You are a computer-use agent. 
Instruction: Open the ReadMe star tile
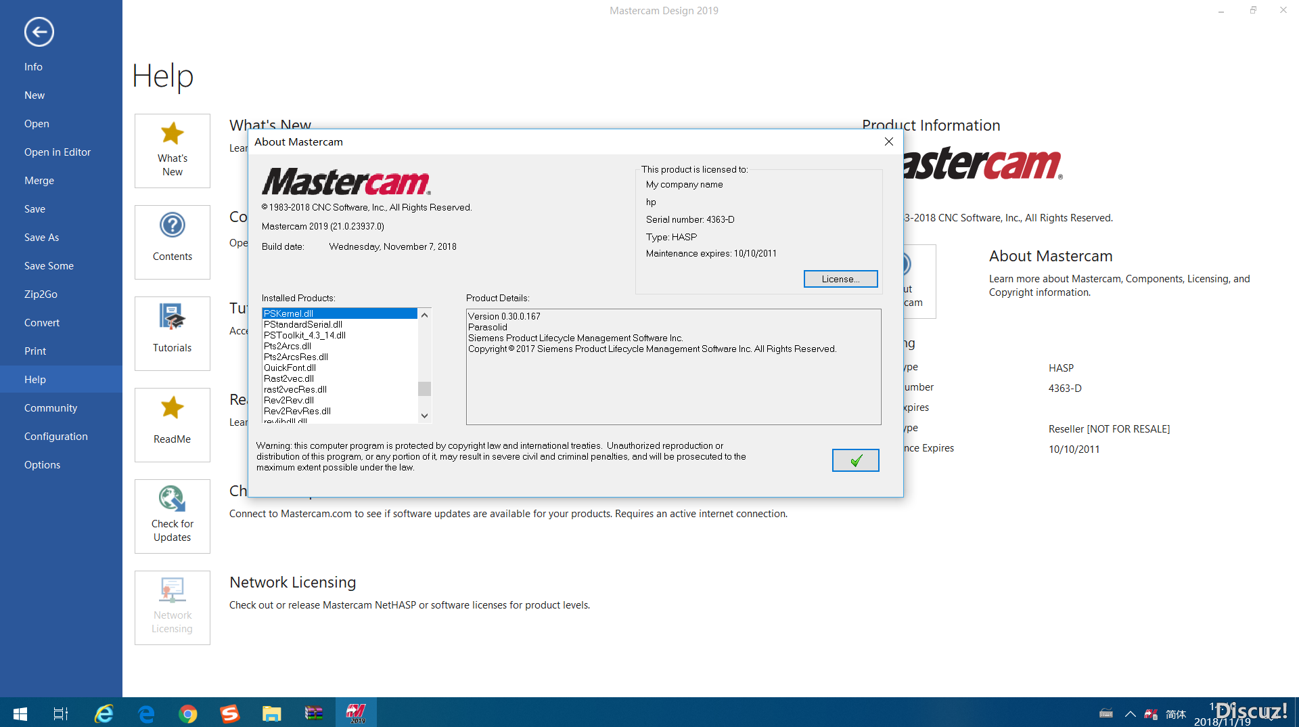[x=173, y=425]
